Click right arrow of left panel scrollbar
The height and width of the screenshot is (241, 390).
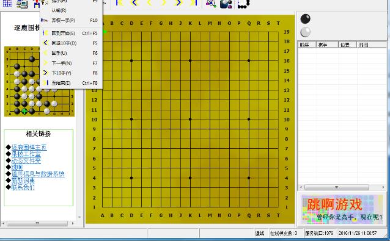[73, 223]
